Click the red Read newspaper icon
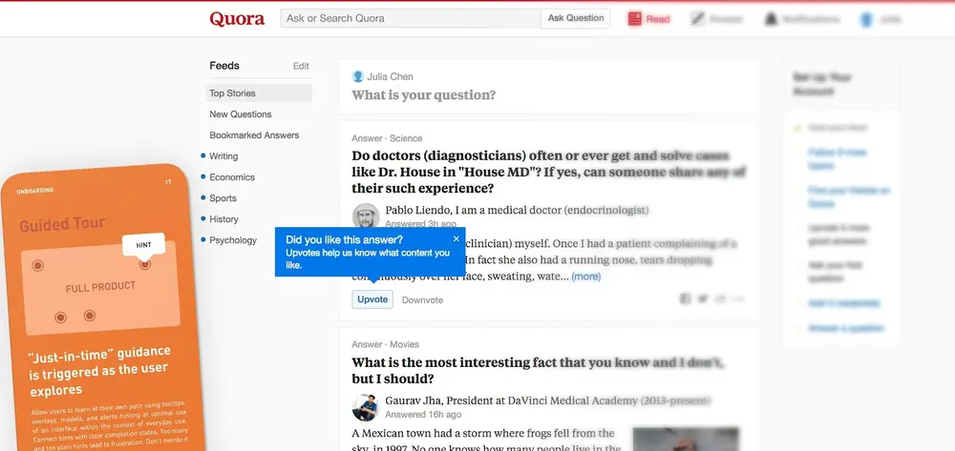This screenshot has width=955, height=451. [x=635, y=19]
